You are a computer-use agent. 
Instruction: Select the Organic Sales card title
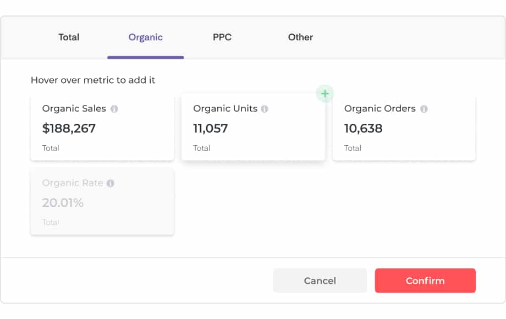74,108
